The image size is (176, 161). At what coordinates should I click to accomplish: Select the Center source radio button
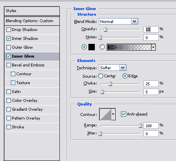click(100, 76)
